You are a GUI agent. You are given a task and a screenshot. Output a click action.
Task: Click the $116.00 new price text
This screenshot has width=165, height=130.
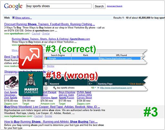click(x=11, y=101)
